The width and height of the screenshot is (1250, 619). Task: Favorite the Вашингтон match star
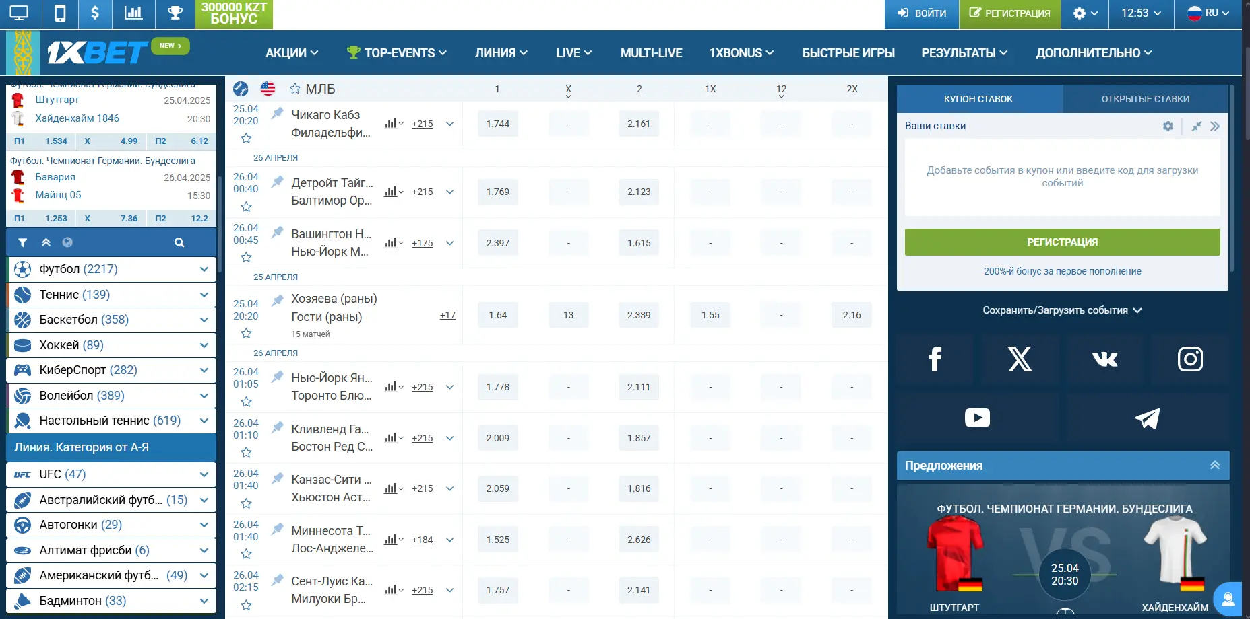pyautogui.click(x=246, y=257)
